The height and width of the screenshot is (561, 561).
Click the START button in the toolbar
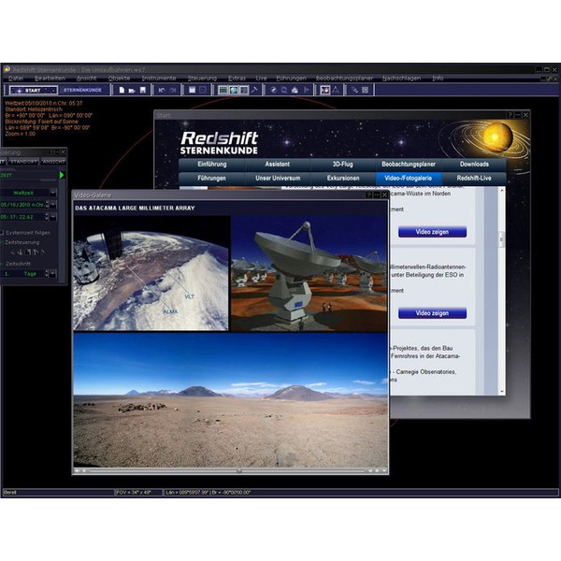tap(34, 90)
